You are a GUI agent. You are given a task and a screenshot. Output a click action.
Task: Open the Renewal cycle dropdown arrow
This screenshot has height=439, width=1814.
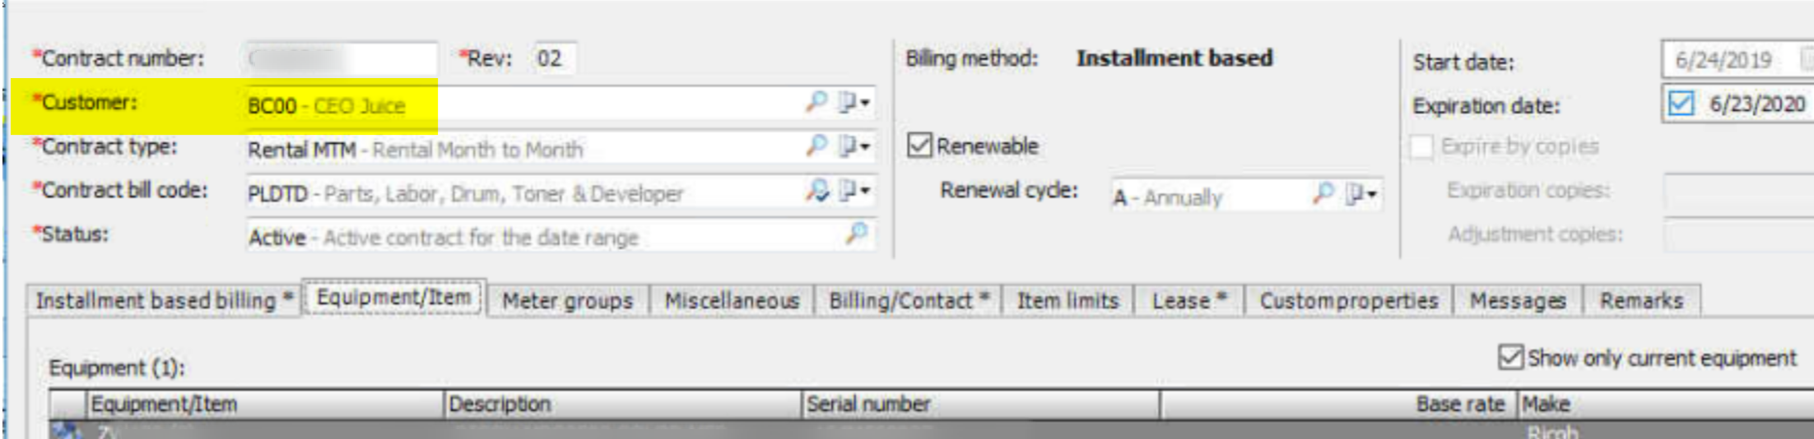coord(1372,195)
